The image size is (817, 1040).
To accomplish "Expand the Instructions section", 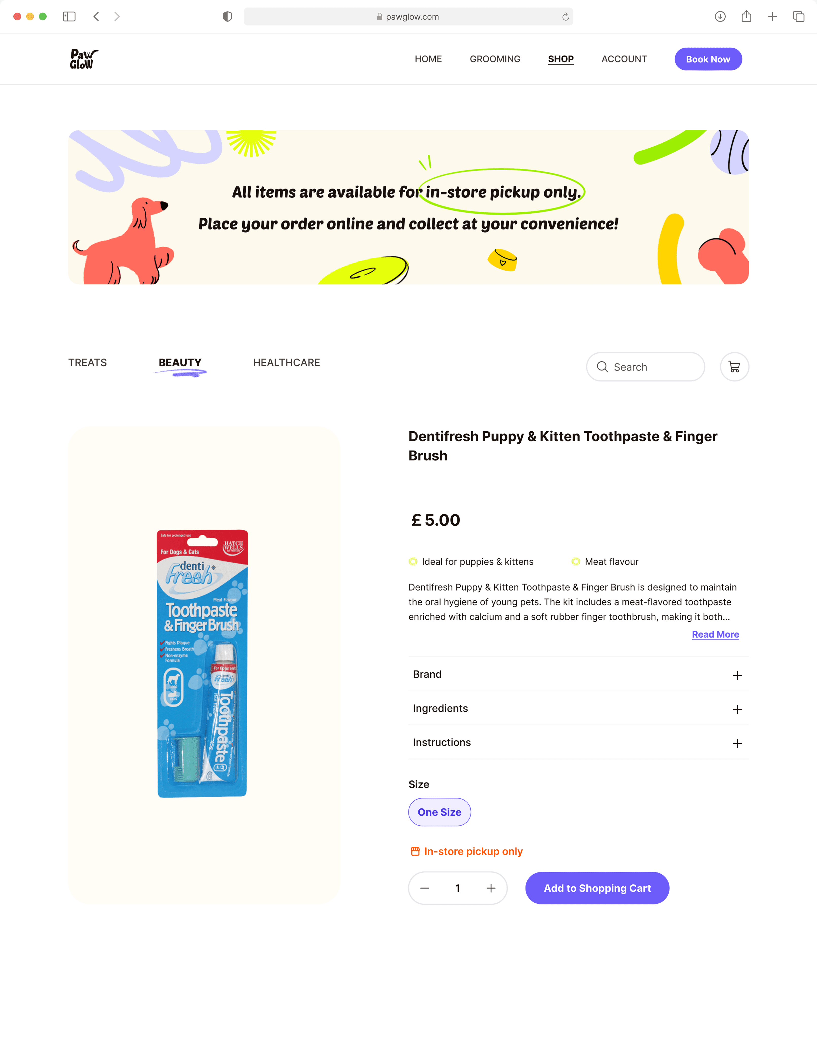I will [x=578, y=742].
